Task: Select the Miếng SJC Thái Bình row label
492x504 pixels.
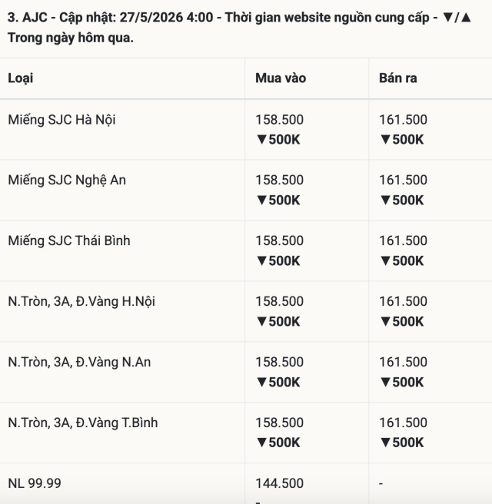Action: coord(69,240)
